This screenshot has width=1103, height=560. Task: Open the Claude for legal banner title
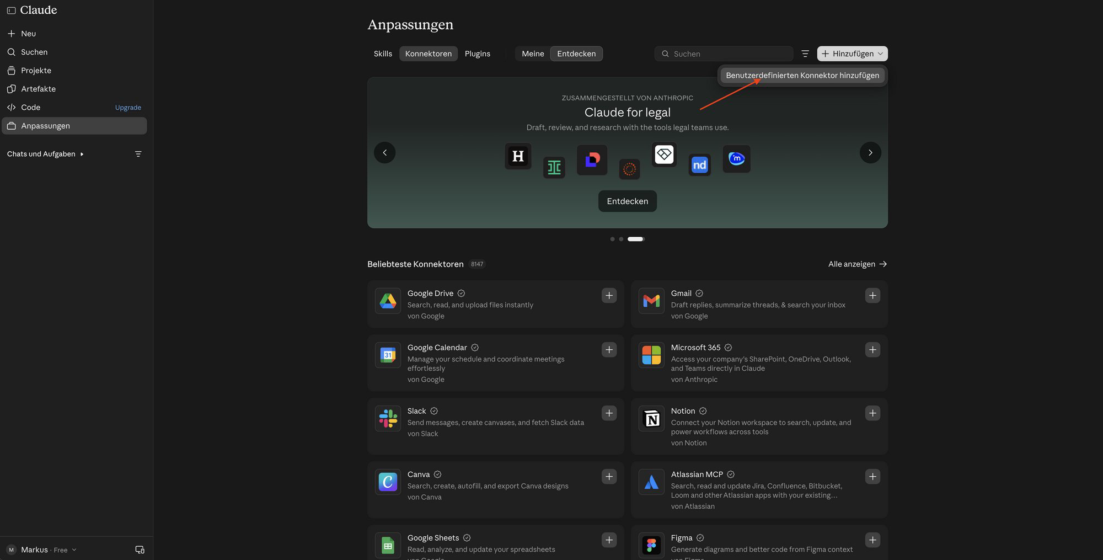(628, 113)
